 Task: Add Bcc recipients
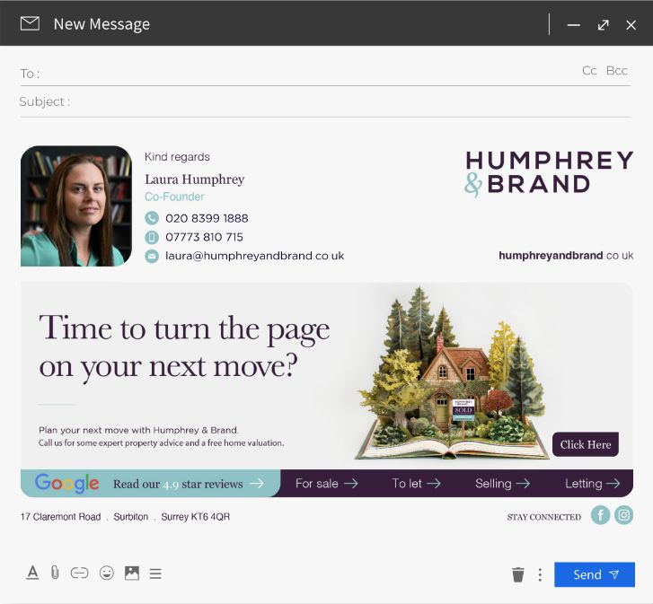point(617,71)
